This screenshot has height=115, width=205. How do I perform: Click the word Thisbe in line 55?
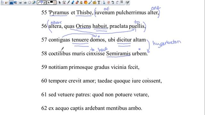tap(84, 12)
